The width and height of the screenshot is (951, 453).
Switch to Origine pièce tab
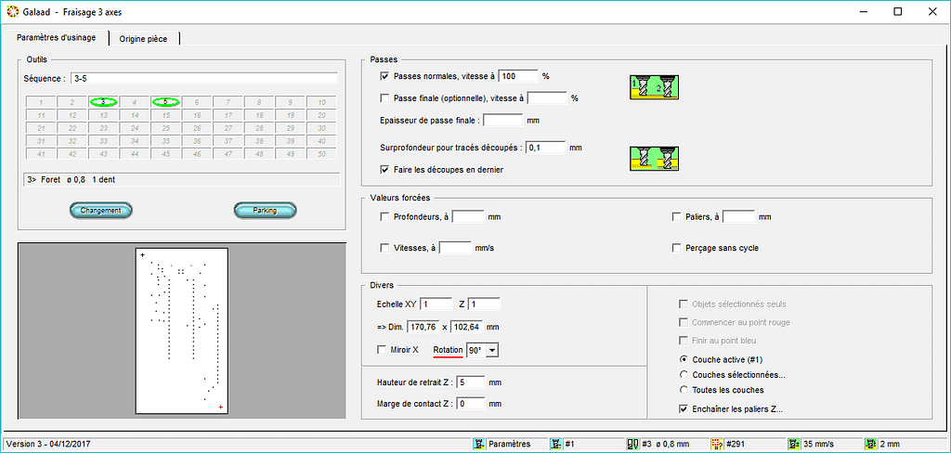(144, 38)
